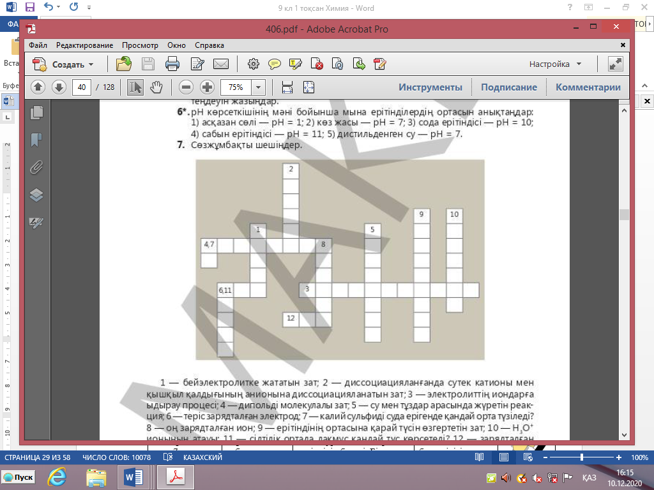Toggle read mode with the expand arrows icon
The width and height of the screenshot is (654, 490).
click(x=616, y=64)
